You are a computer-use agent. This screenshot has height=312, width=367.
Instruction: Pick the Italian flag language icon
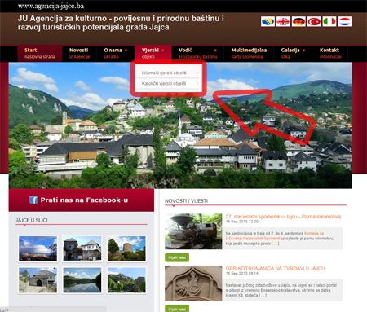coord(329,21)
